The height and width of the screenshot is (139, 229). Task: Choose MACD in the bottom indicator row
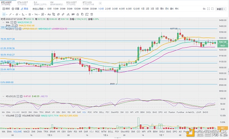pos(27,131)
